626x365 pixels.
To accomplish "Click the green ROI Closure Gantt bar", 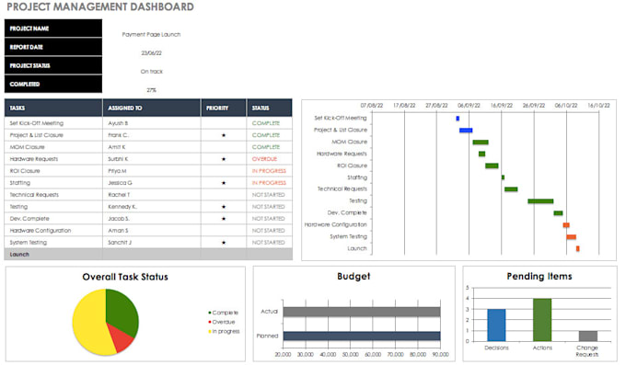I will tap(492, 165).
